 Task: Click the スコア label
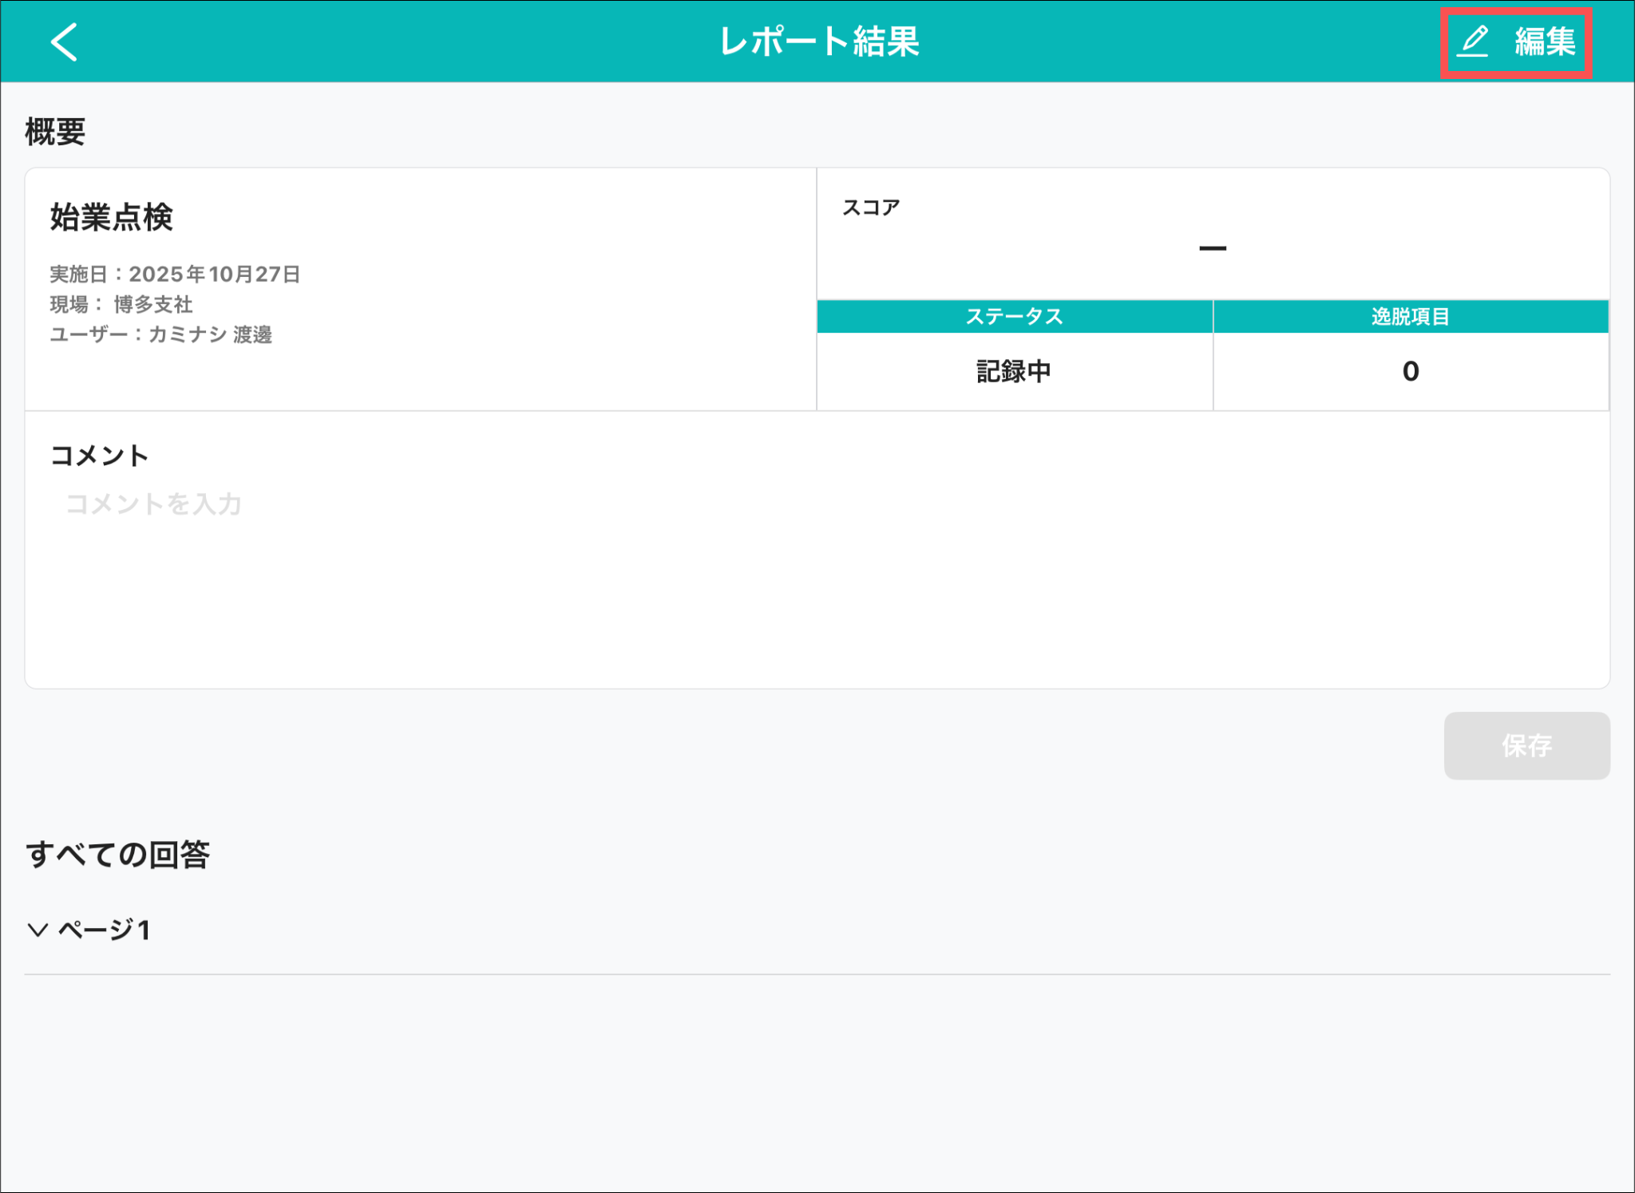[x=871, y=207]
